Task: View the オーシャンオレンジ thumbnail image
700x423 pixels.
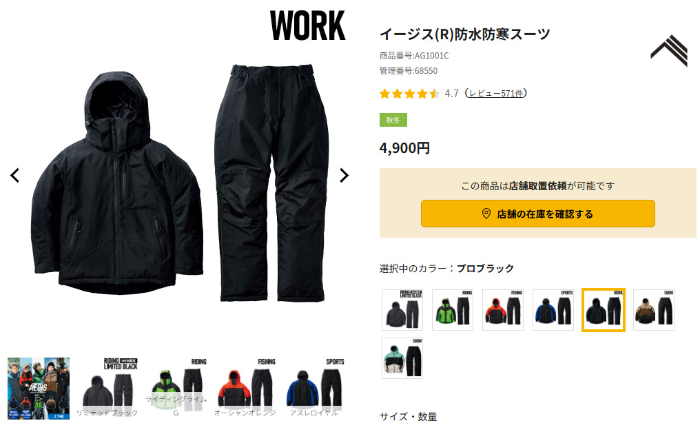Action: [245, 388]
